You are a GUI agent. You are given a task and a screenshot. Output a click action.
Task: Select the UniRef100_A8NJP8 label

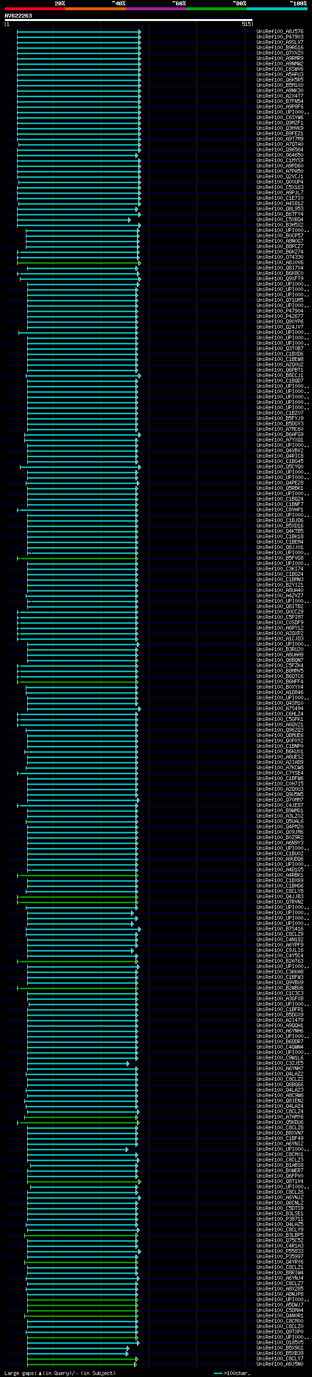pos(280,1294)
